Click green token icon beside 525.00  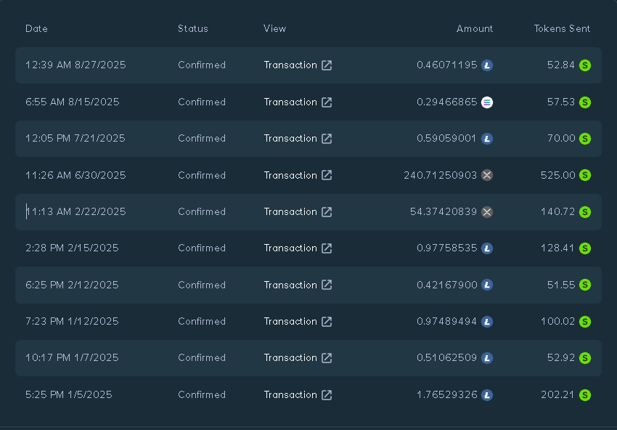coord(585,175)
